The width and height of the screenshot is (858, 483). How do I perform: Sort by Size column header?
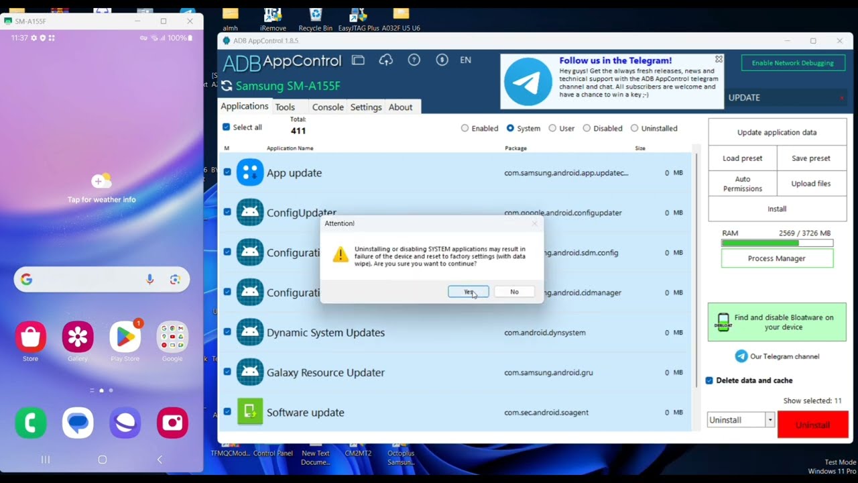[640, 148]
